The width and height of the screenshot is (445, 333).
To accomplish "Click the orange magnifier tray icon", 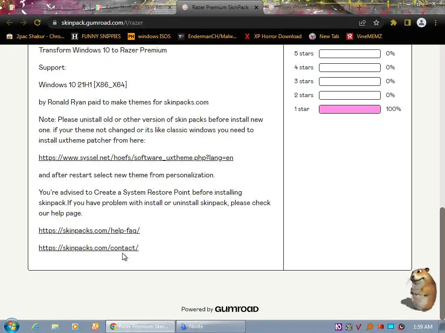I will point(370,327).
